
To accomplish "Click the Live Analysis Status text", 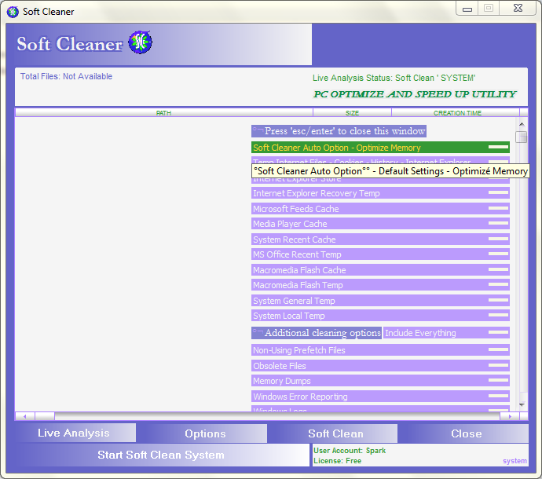I will click(394, 78).
